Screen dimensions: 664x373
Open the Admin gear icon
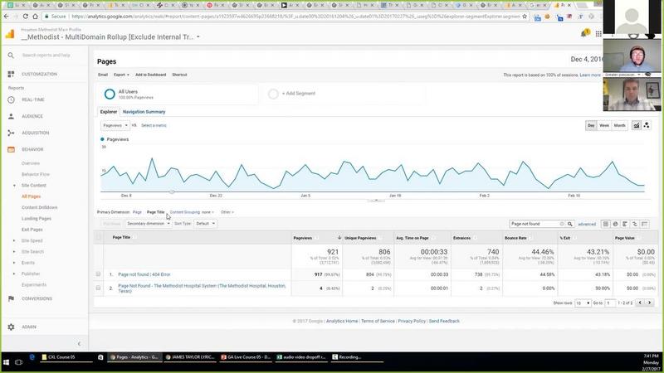click(11, 327)
